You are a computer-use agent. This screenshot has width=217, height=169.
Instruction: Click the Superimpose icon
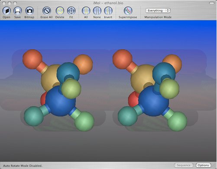click(x=128, y=11)
